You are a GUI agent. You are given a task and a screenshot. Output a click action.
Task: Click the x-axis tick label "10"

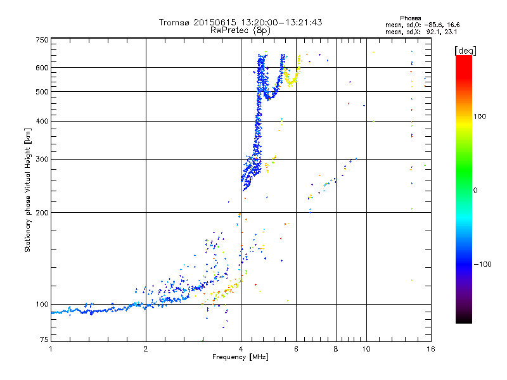[366, 349]
